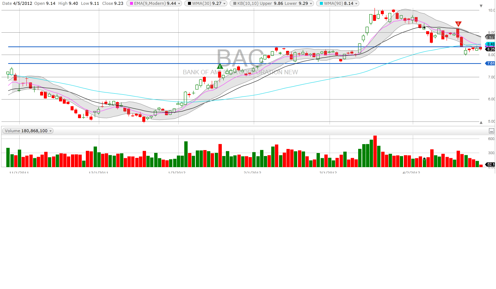Click the 1/3/2012 date label

click(x=177, y=173)
